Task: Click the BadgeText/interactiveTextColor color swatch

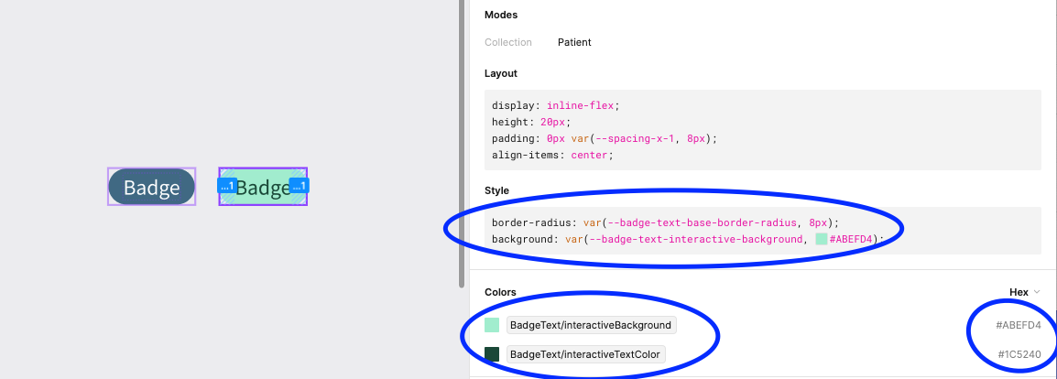Action: tap(492, 354)
